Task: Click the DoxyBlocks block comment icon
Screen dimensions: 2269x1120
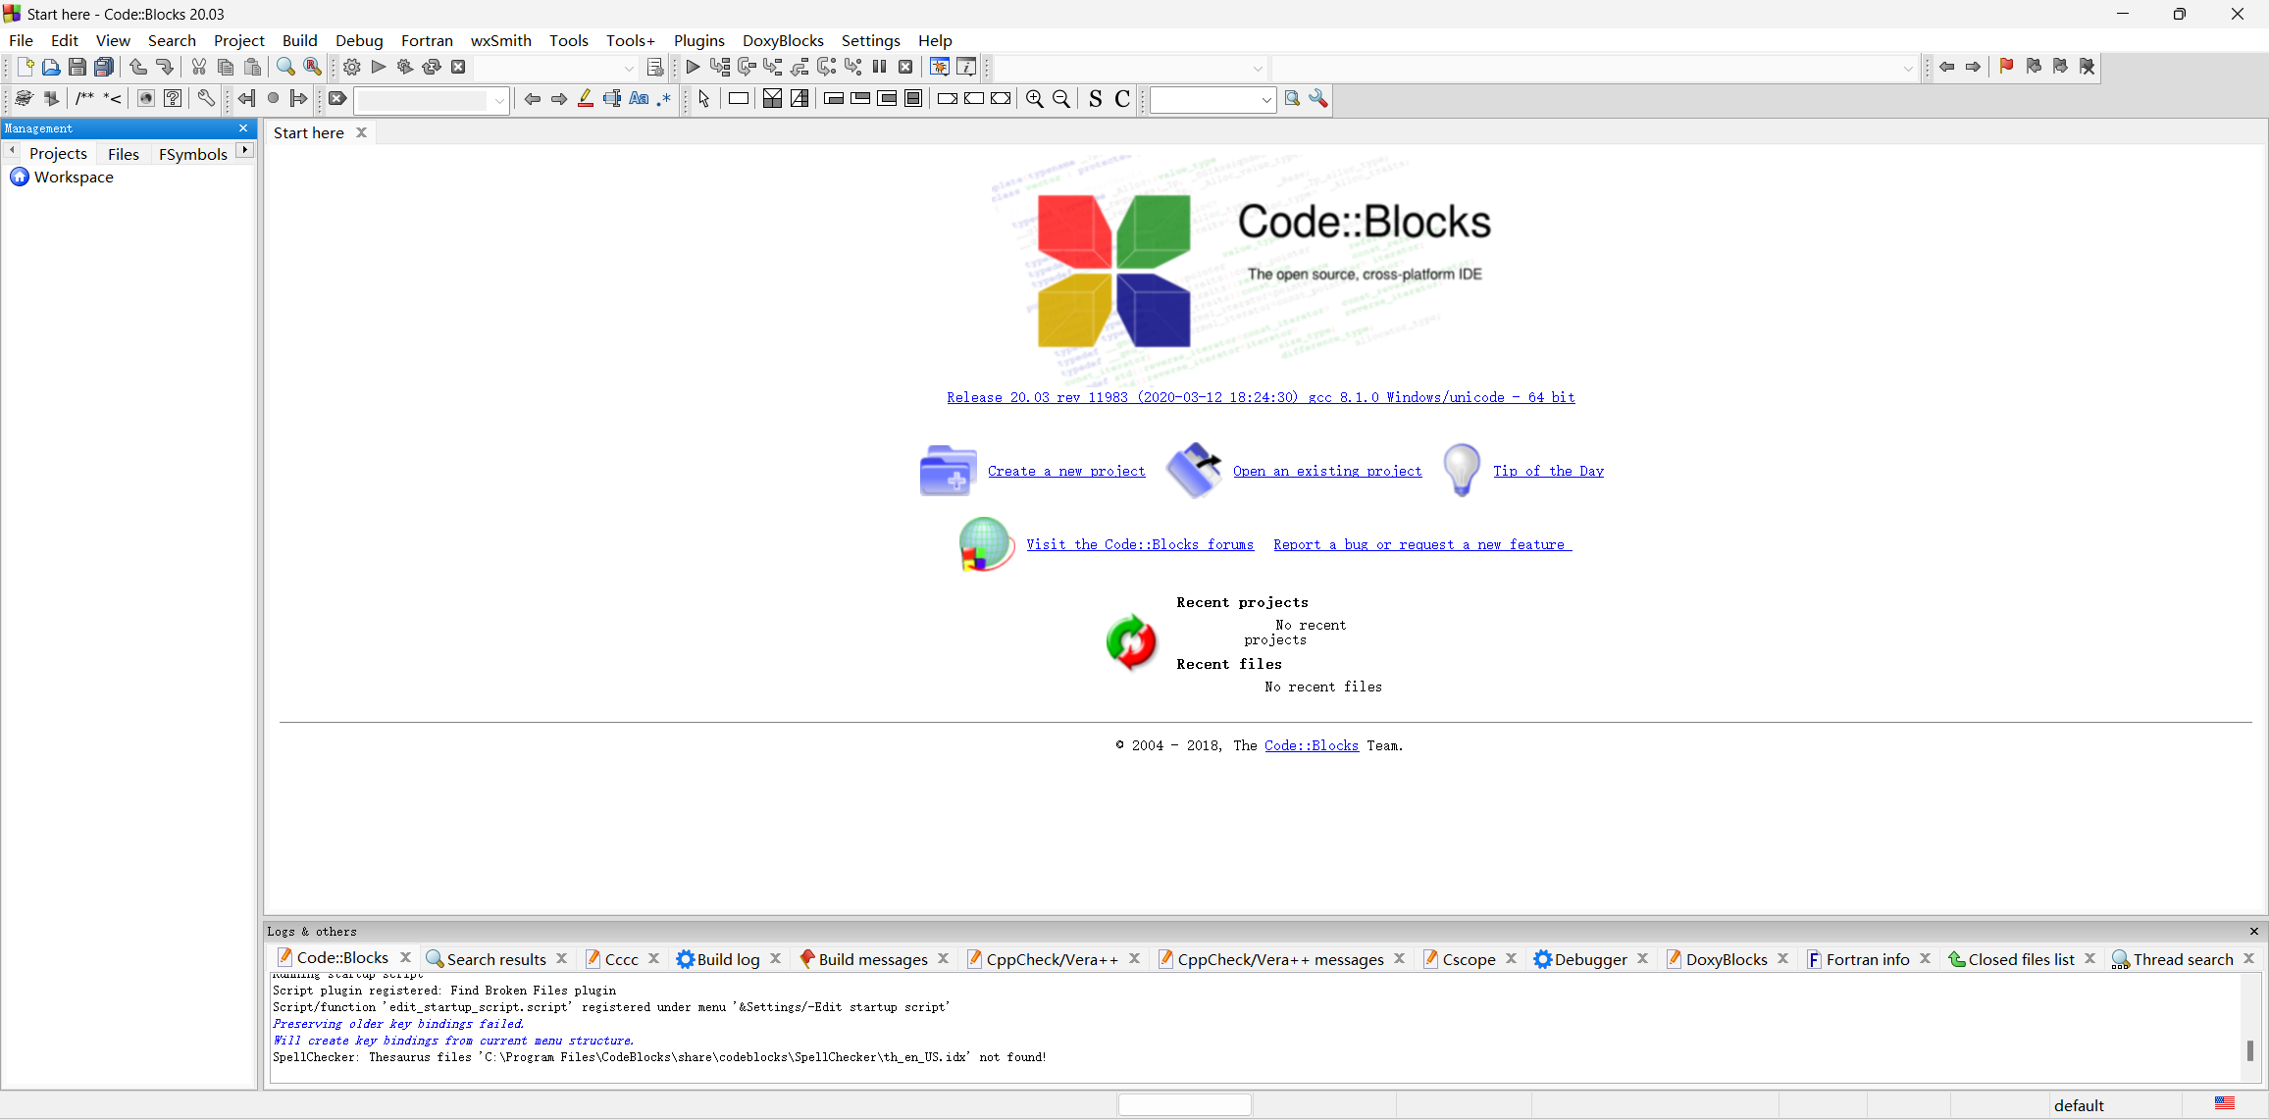Action: click(x=85, y=98)
